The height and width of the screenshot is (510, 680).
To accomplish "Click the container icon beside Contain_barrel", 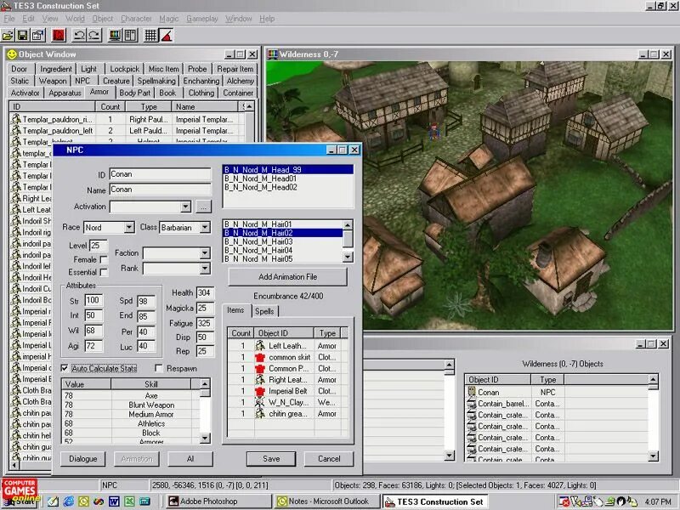I will [472, 403].
